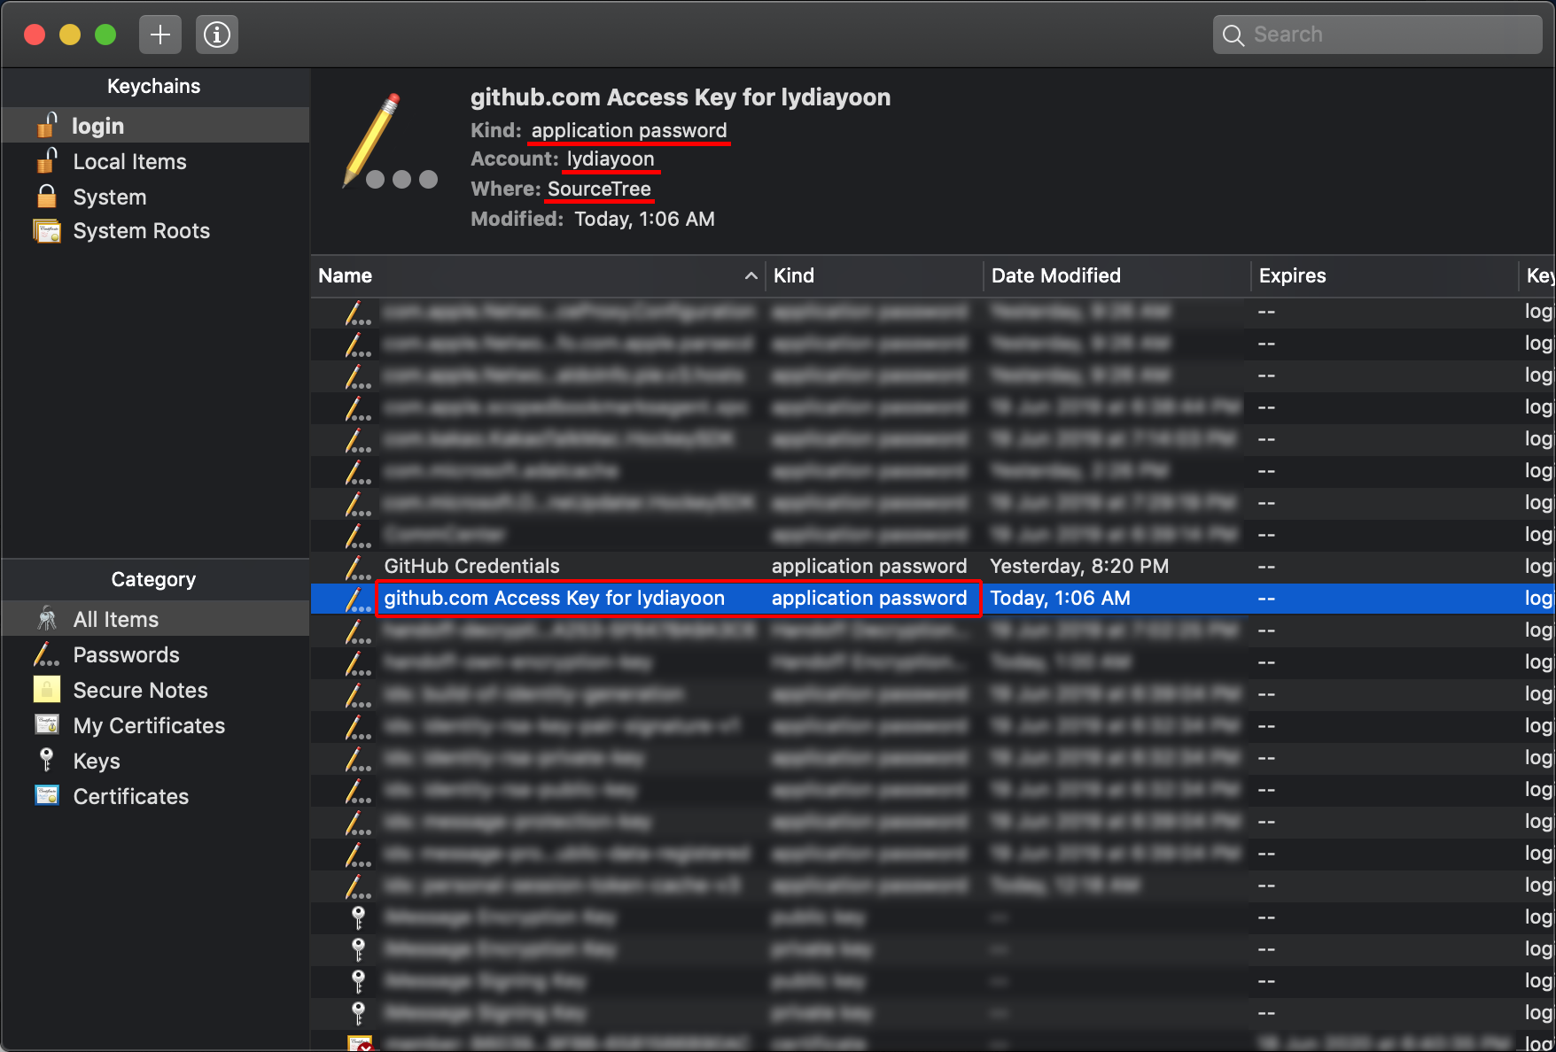Screen dimensions: 1556x1052
Task: Click the Keys category key icon
Action: pos(47,760)
